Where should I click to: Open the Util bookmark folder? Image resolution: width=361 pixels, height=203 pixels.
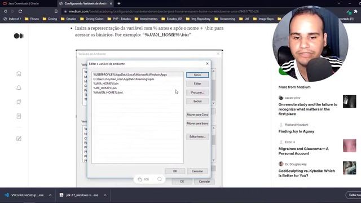[x=244, y=19]
